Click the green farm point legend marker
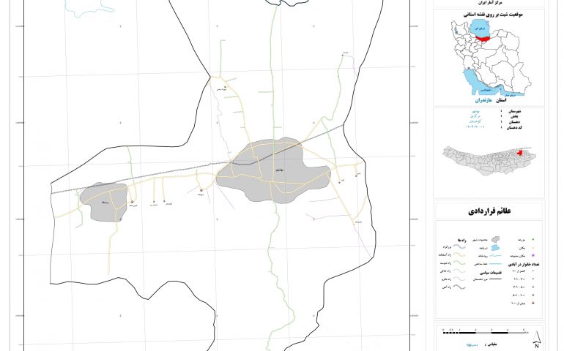 (533, 239)
